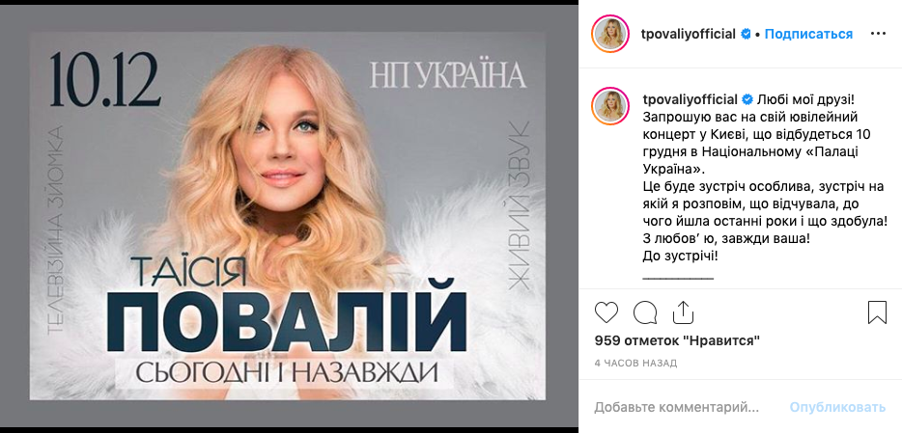View the 959 отметок "Нравится" likes list
902x433 pixels.
[x=677, y=340]
